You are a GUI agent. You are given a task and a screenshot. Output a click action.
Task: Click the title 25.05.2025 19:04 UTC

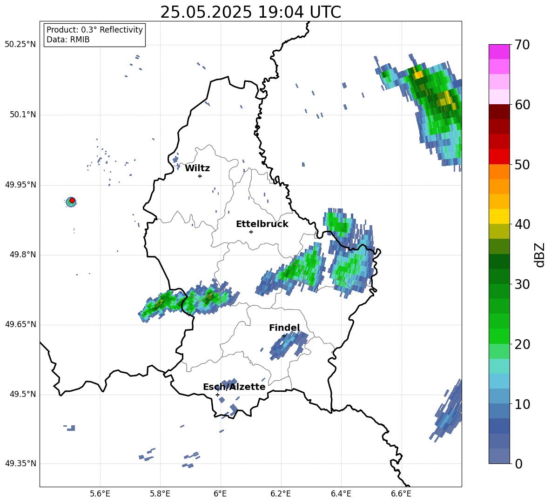(250, 12)
